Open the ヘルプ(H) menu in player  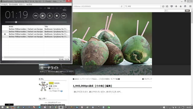point(29,5)
